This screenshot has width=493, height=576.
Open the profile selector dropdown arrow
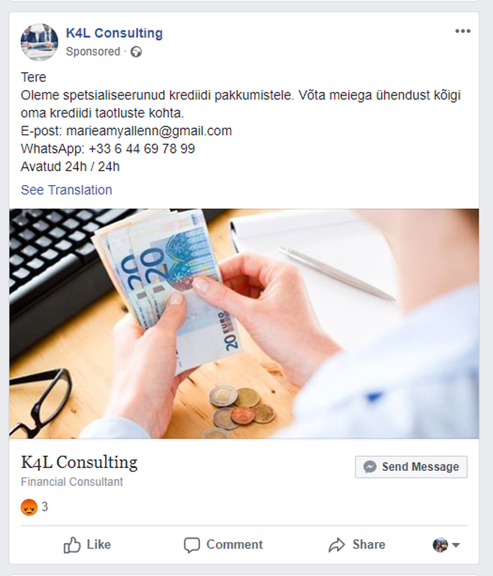456,545
